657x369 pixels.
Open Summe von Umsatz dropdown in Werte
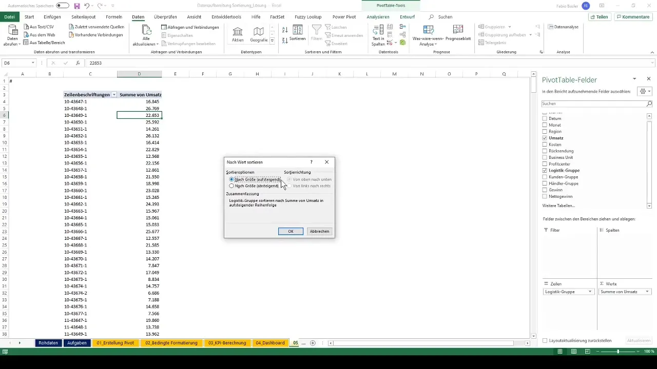[x=647, y=292]
